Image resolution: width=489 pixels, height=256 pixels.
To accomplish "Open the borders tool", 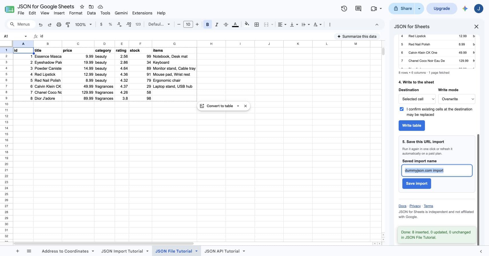I will 257,25.
